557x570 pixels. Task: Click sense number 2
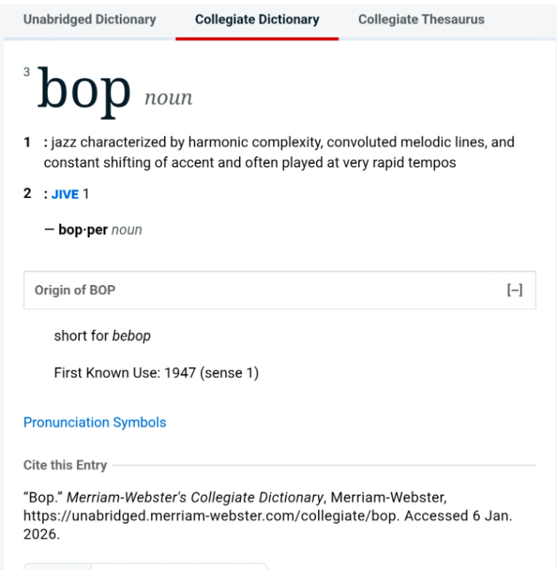[x=27, y=194]
